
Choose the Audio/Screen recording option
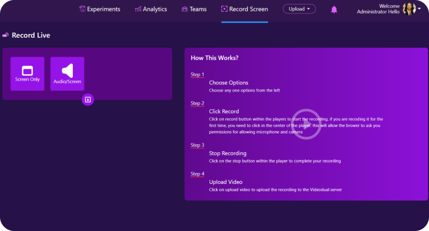(67, 74)
